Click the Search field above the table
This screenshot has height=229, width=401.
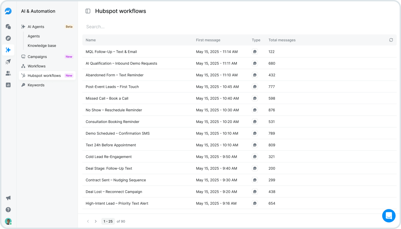click(x=136, y=26)
